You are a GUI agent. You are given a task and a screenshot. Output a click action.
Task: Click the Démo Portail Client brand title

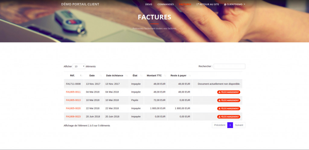pyautogui.click(x=80, y=4)
